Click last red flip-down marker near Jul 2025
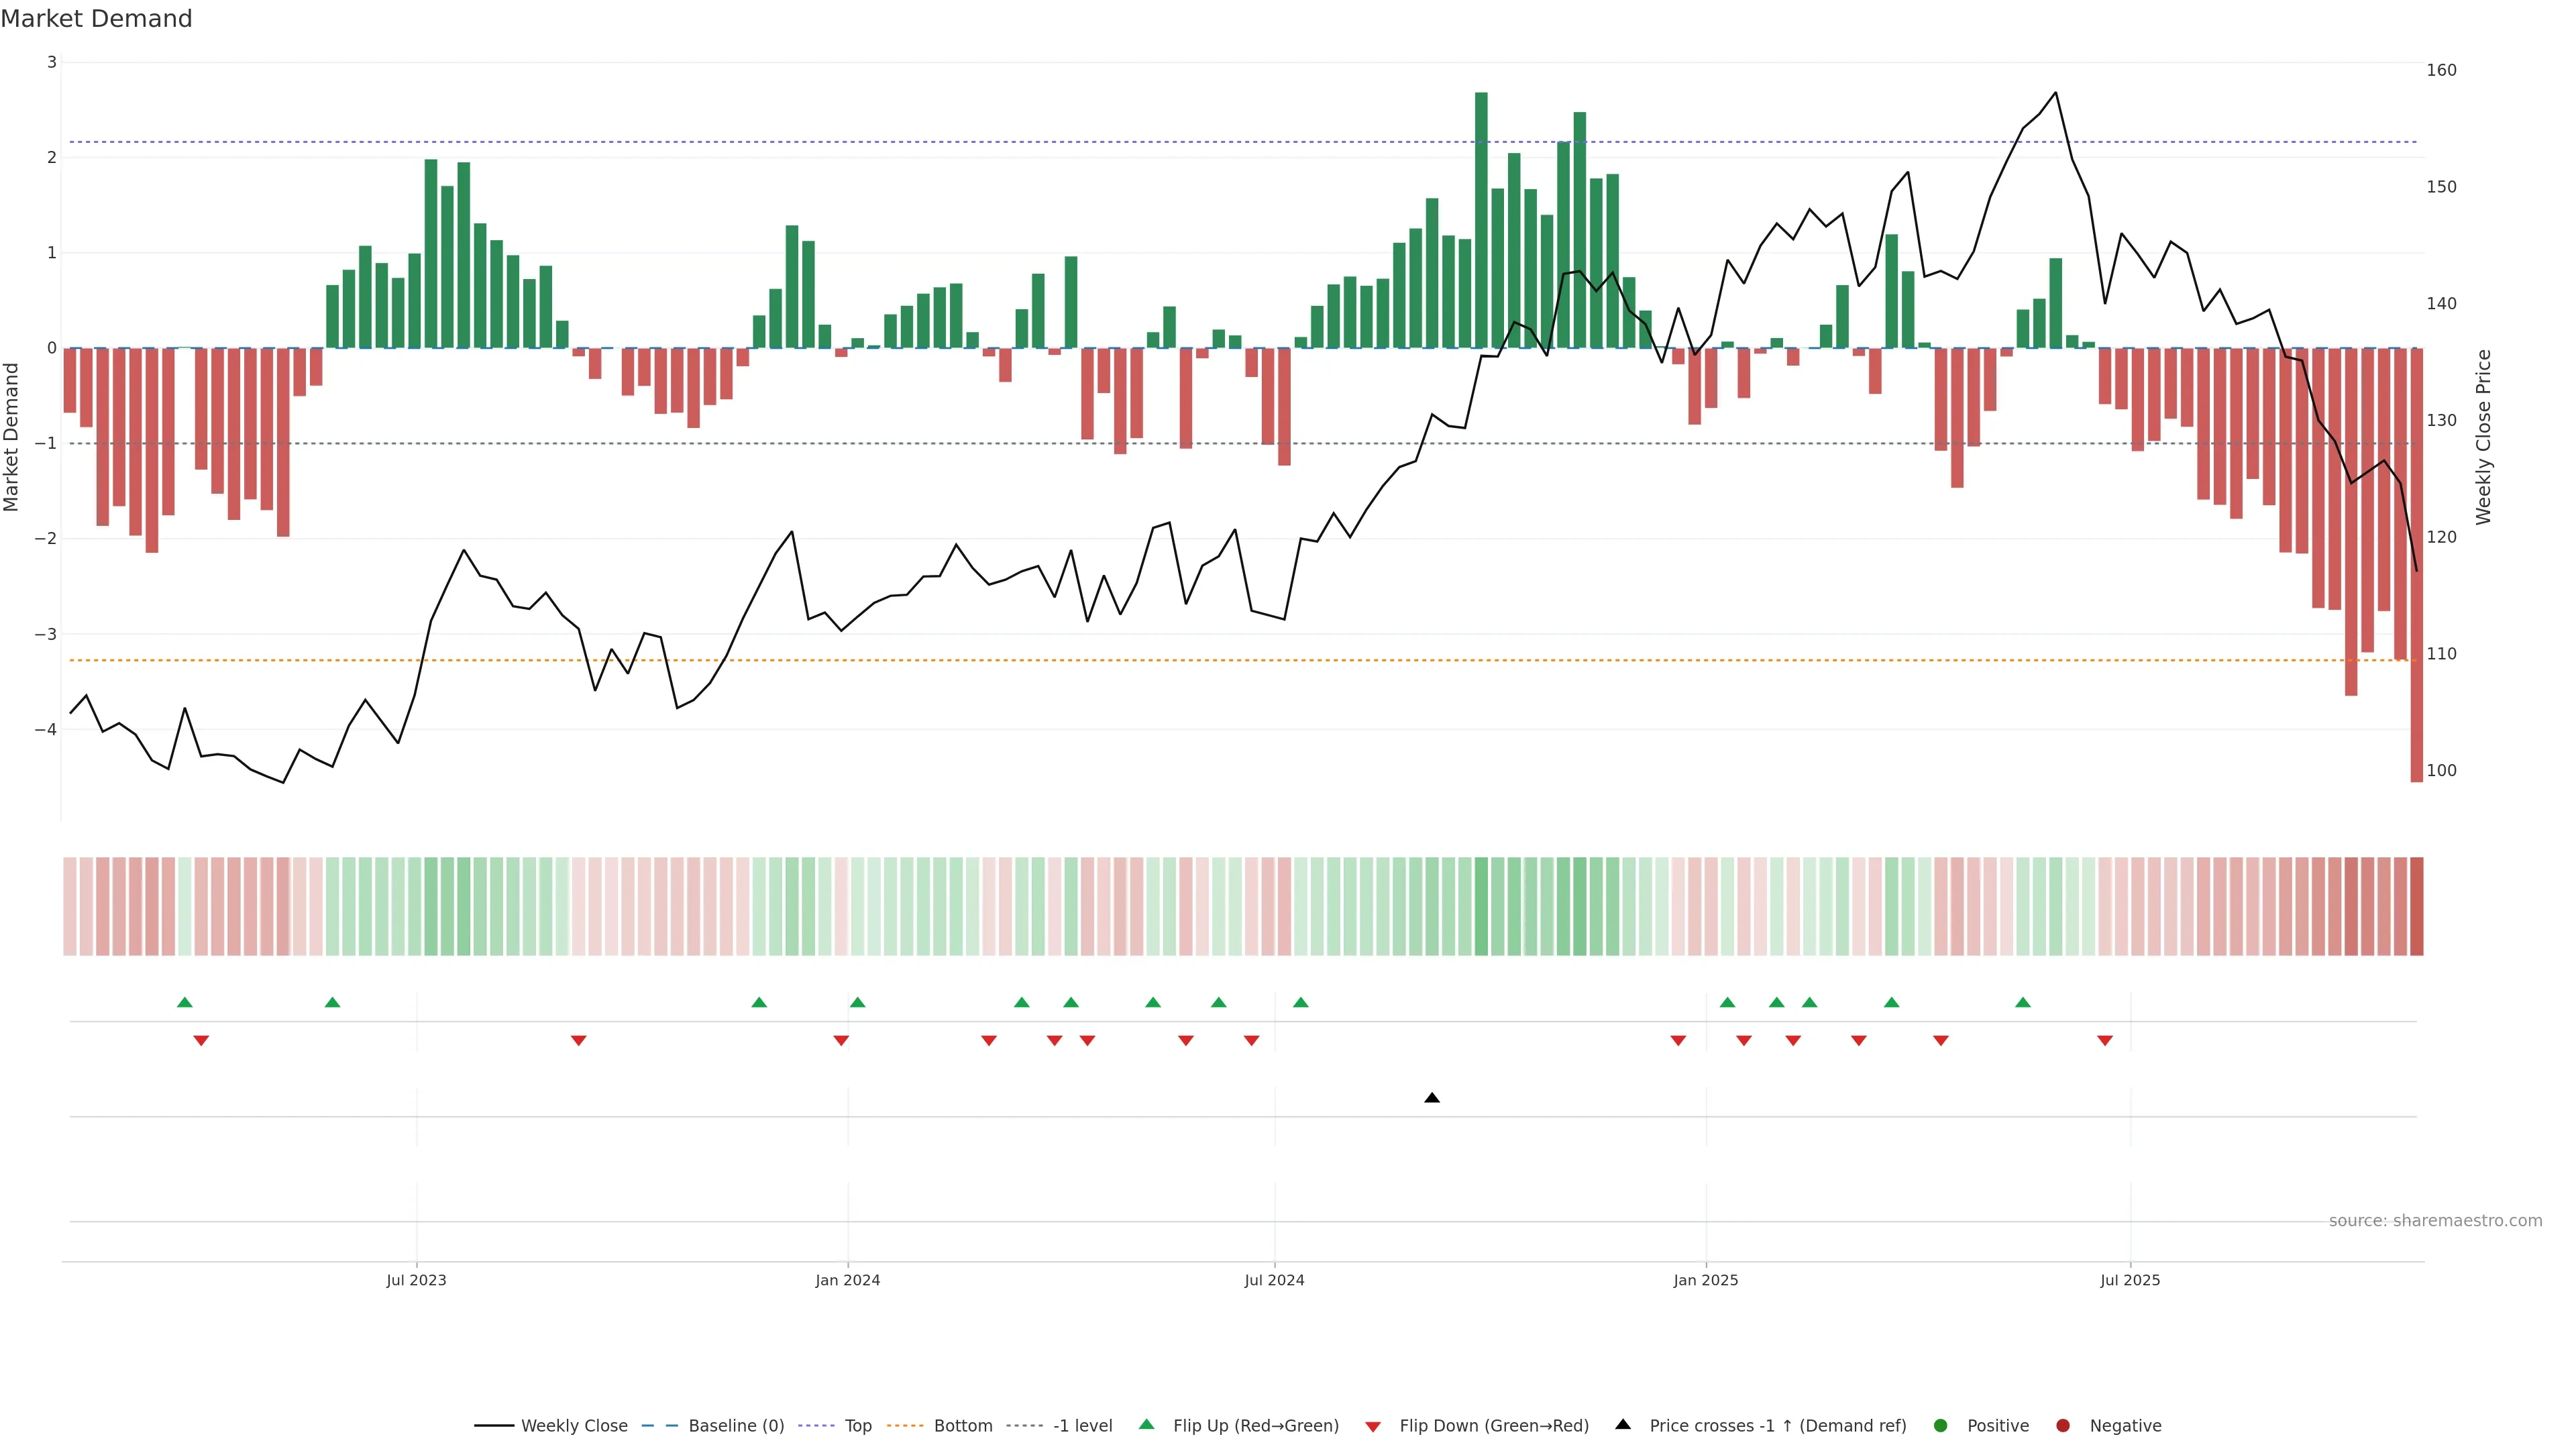The height and width of the screenshot is (1449, 2576). click(x=2105, y=1041)
